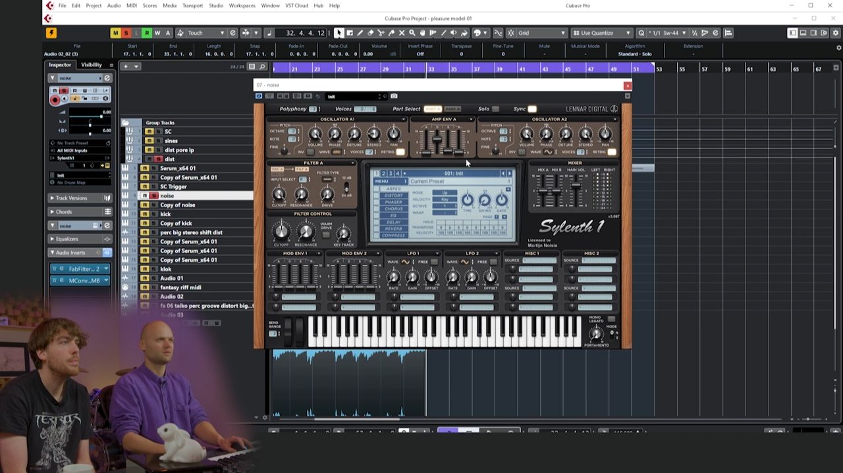This screenshot has height=473, width=843.
Task: Select the Mute X tool
Action: (402, 33)
